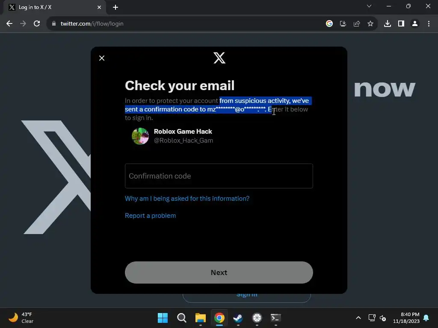Expand the system tray hidden icons chevron
The height and width of the screenshot is (328, 438).
tap(358, 318)
